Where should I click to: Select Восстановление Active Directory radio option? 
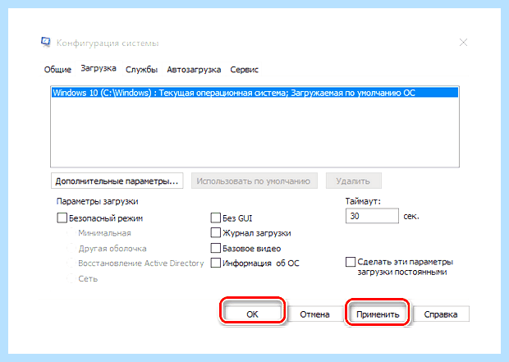(x=71, y=263)
